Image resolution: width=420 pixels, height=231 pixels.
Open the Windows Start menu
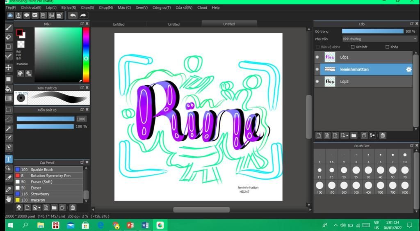pyautogui.click(x=10, y=225)
